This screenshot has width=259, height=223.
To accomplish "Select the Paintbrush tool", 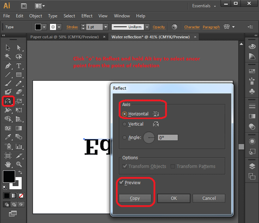I will (x=8, y=83).
